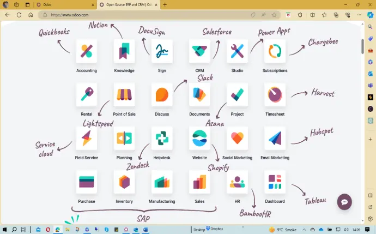The width and height of the screenshot is (376, 234).
Task: Open browser extensions menu
Action: (300, 15)
